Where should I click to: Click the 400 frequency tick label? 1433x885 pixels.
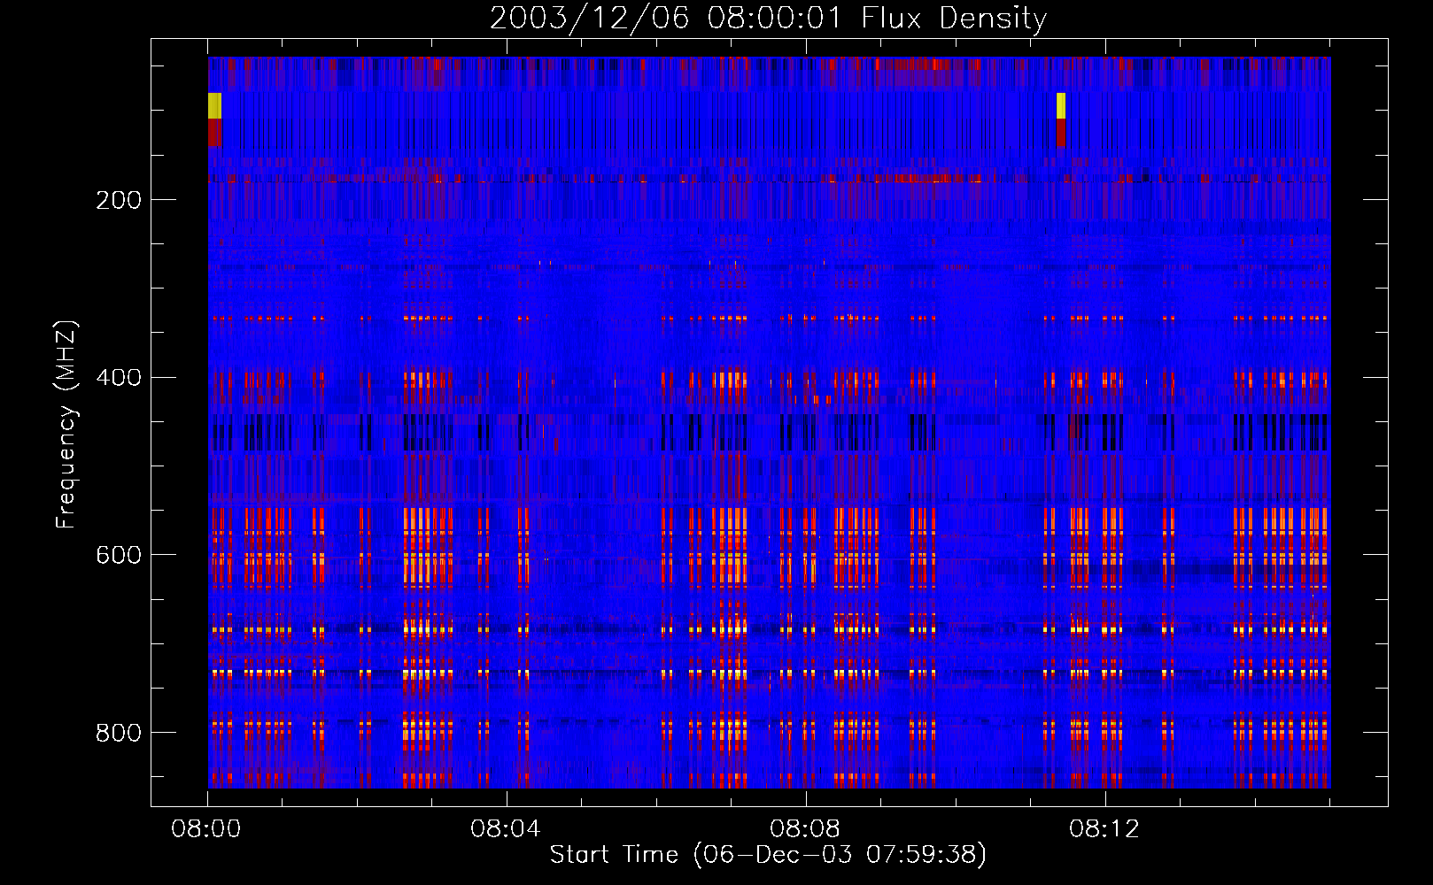[119, 378]
